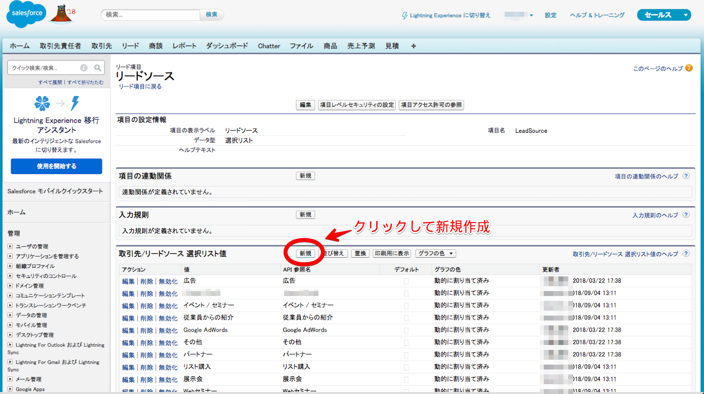Image resolution: width=704 pixels, height=394 pixels.
Task: Toggle the default checkbox for Google AdWords
Action: pyautogui.click(x=406, y=330)
